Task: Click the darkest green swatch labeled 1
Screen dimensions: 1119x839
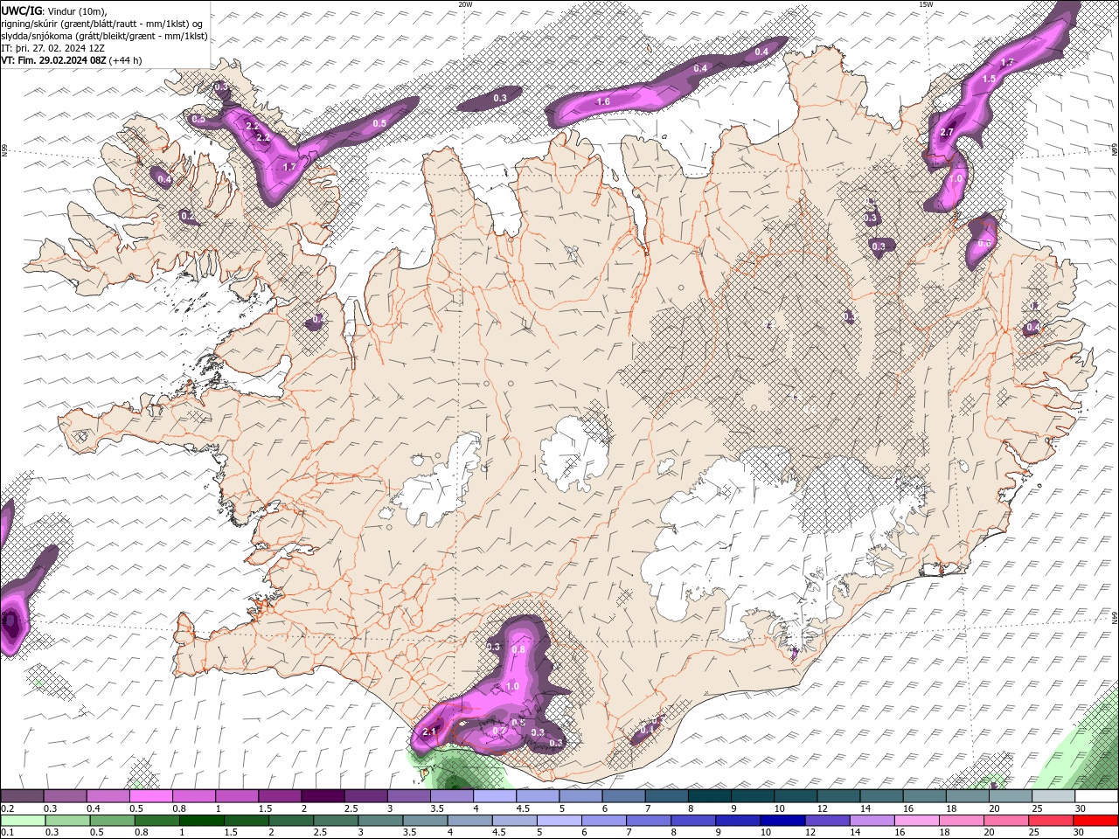Action: pyautogui.click(x=201, y=821)
